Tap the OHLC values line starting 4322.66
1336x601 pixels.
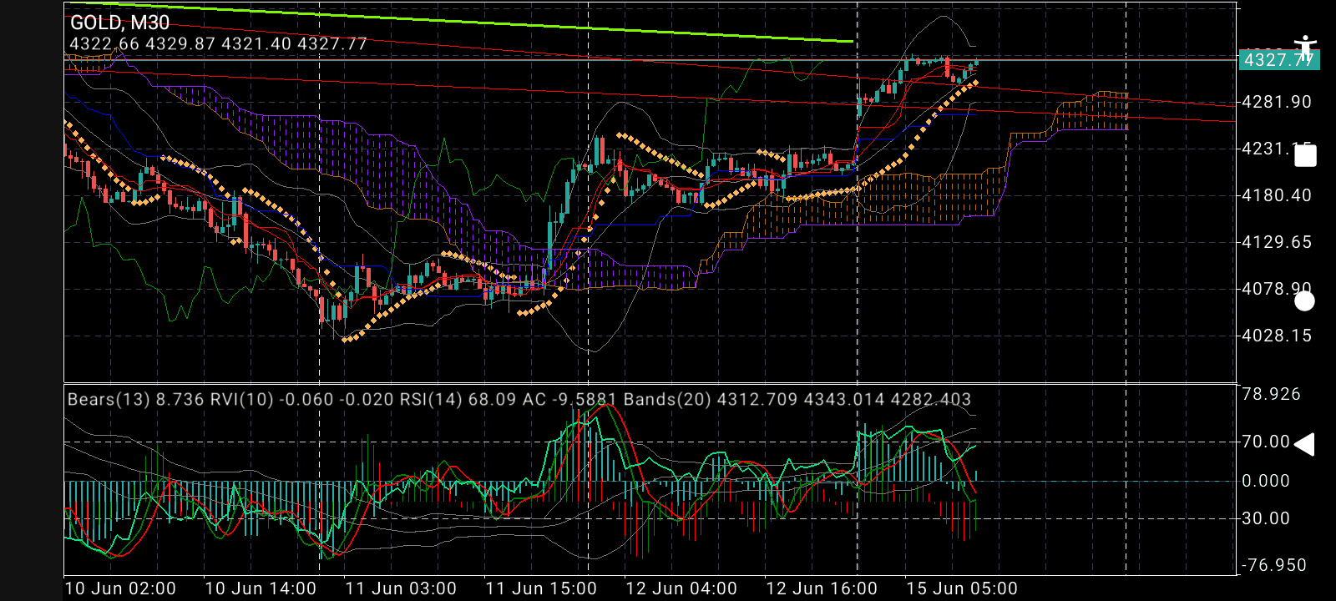pos(218,43)
